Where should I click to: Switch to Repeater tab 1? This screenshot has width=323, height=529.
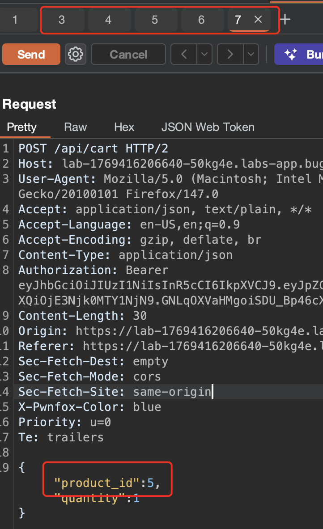tap(15, 20)
